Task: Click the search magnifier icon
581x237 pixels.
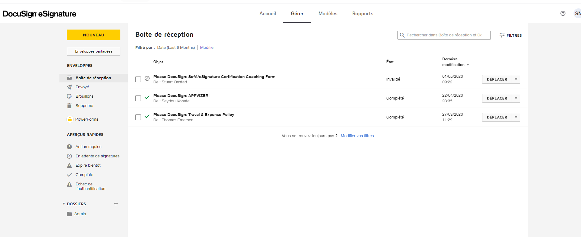Action: (402, 35)
